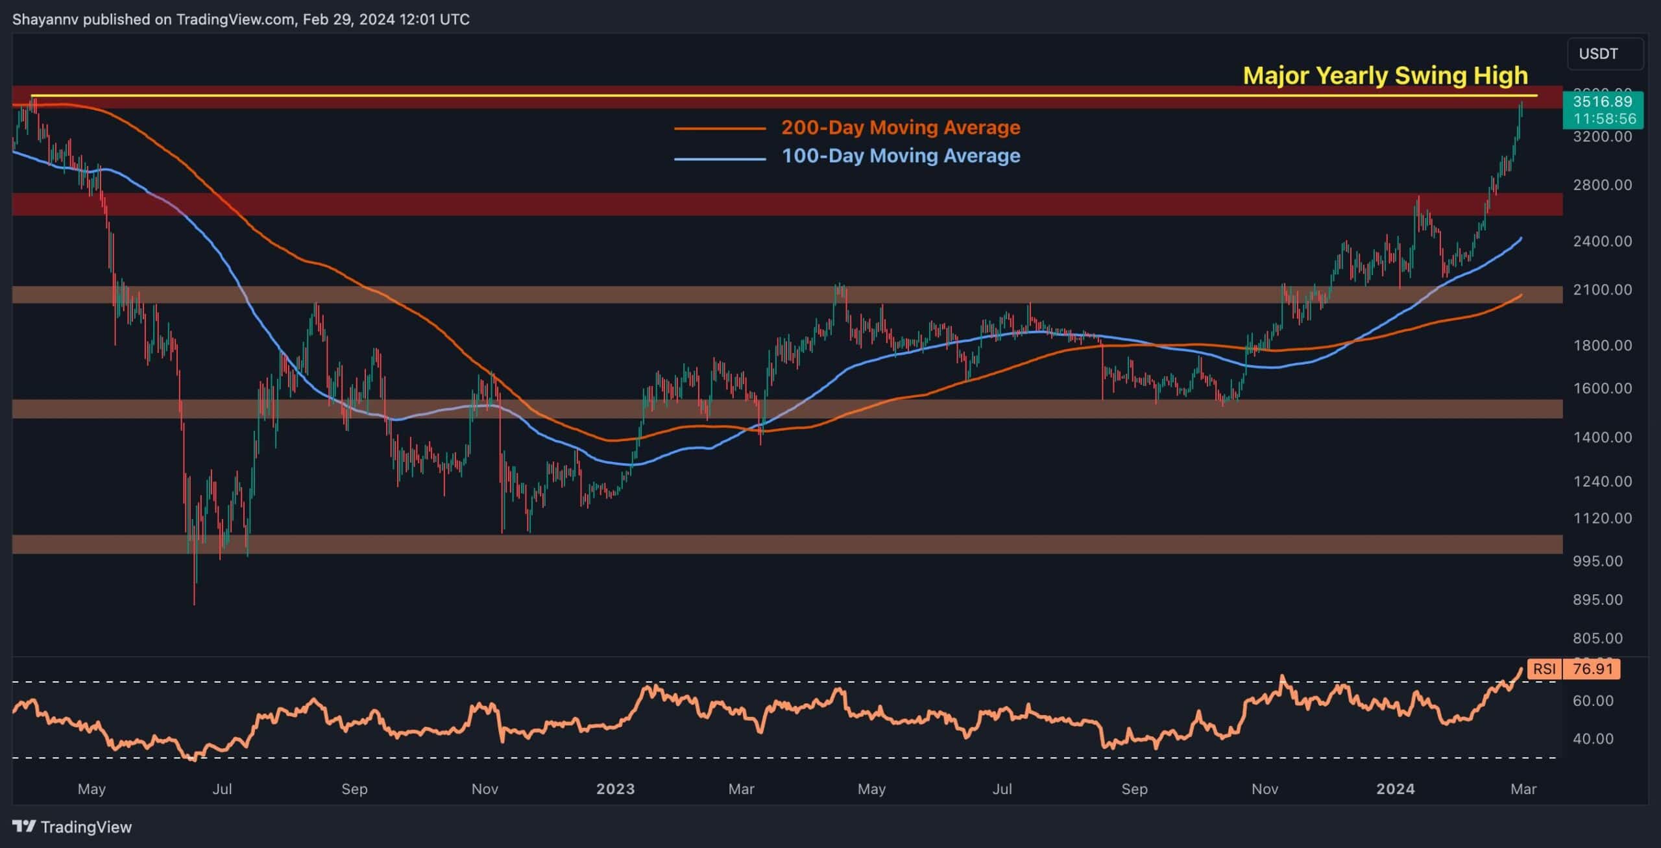The width and height of the screenshot is (1661, 848).
Task: Select the current price label 3516.89
Action: 1602,101
